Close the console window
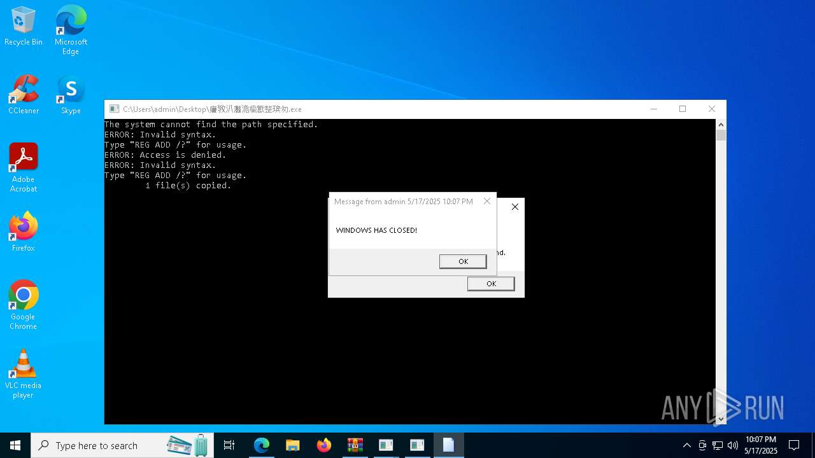 pyautogui.click(x=712, y=109)
